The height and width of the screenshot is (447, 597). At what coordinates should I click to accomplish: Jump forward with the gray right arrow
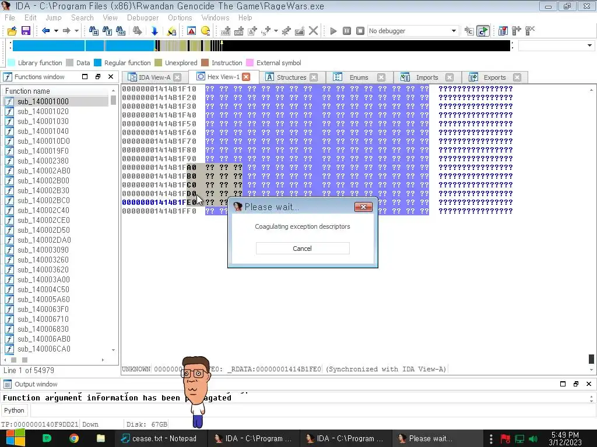coord(66,31)
